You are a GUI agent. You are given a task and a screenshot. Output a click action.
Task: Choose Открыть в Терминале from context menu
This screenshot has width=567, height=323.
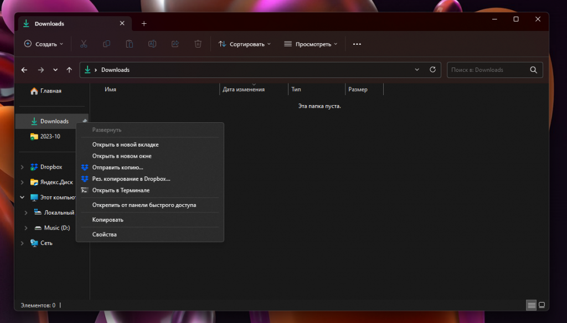(121, 190)
